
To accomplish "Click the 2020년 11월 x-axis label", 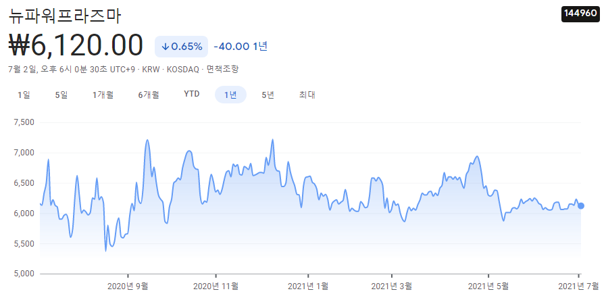I will tap(216, 286).
